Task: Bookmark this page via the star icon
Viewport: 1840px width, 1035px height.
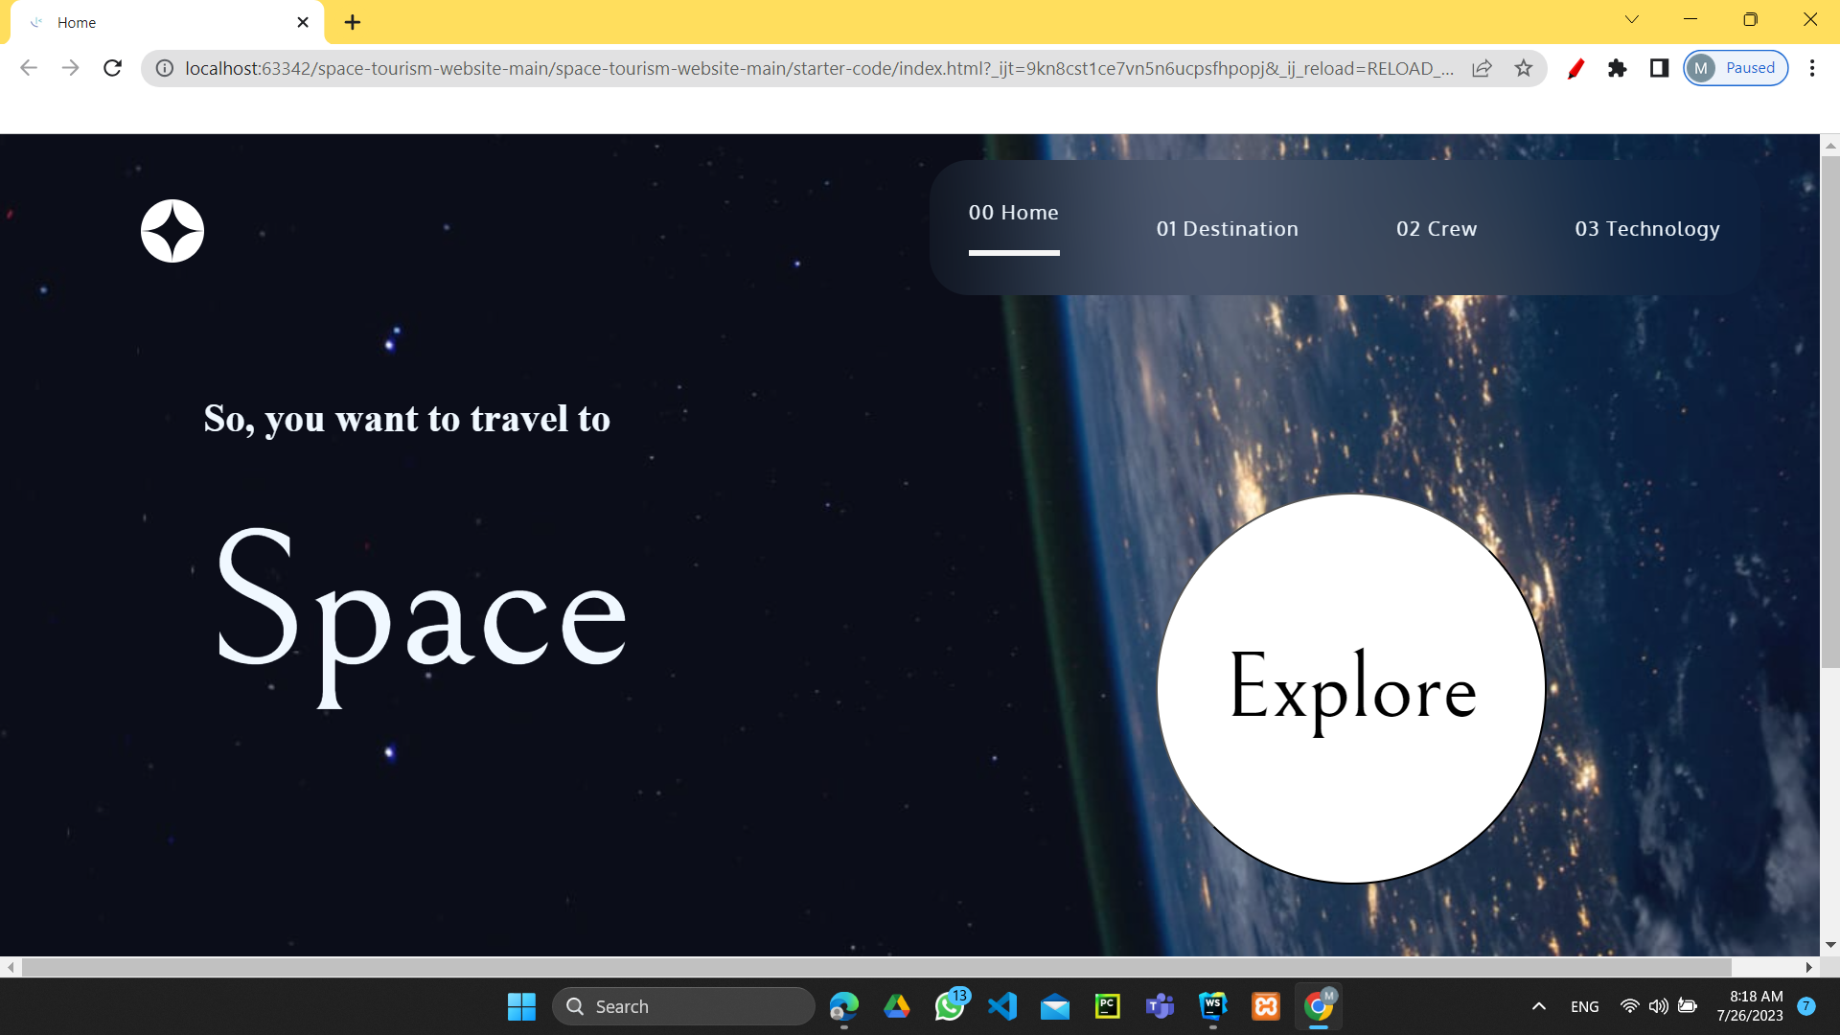Action: 1523,68
